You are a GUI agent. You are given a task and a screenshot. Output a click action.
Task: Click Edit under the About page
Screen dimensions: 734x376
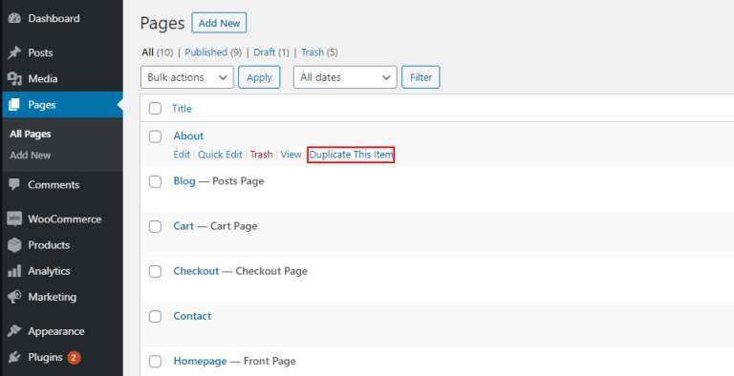182,155
